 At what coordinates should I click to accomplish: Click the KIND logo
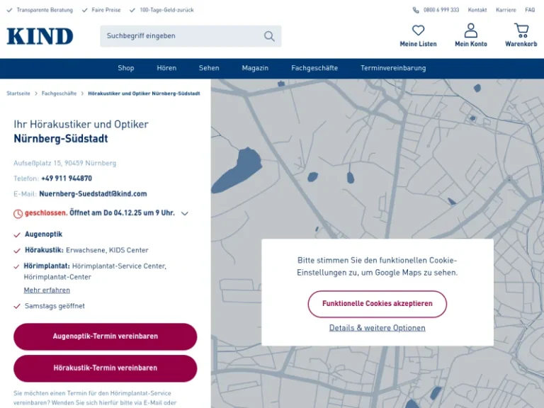(x=40, y=36)
